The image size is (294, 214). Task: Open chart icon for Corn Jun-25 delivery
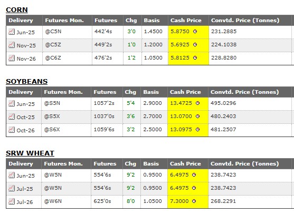click(x=12, y=32)
